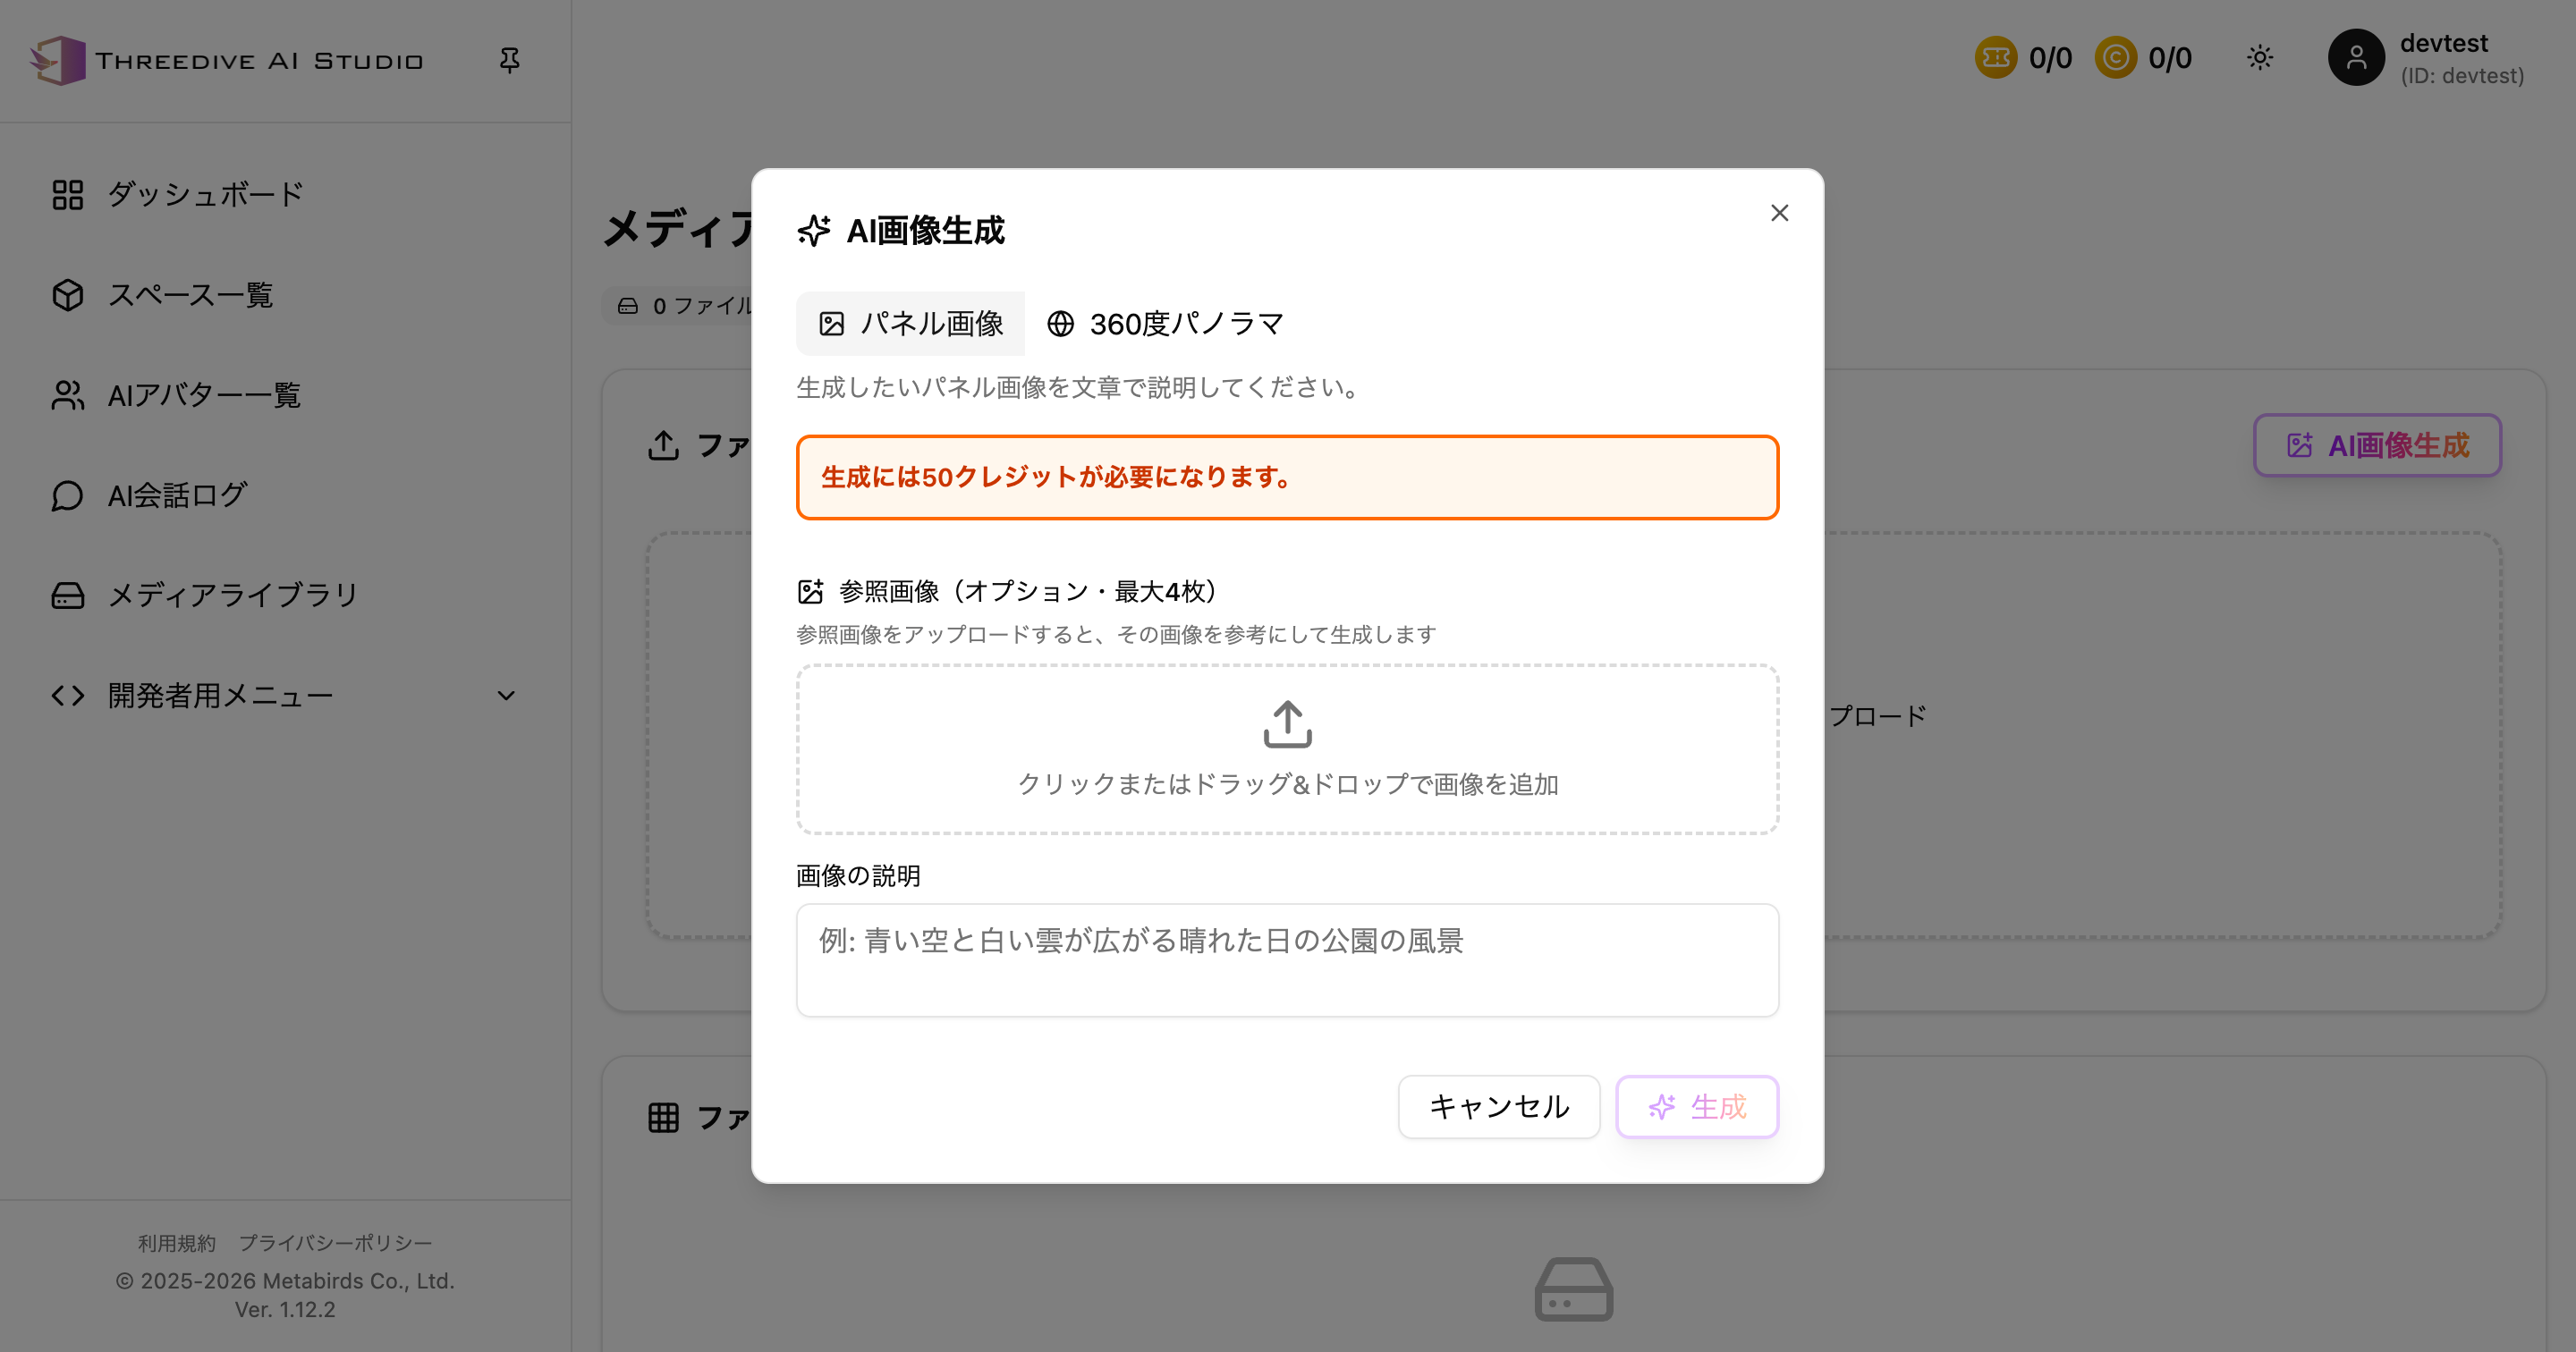
Task: Open プライバシーポリシー link
Action: (335, 1243)
